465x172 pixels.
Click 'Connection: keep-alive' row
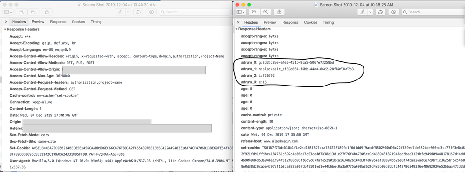[31, 102]
